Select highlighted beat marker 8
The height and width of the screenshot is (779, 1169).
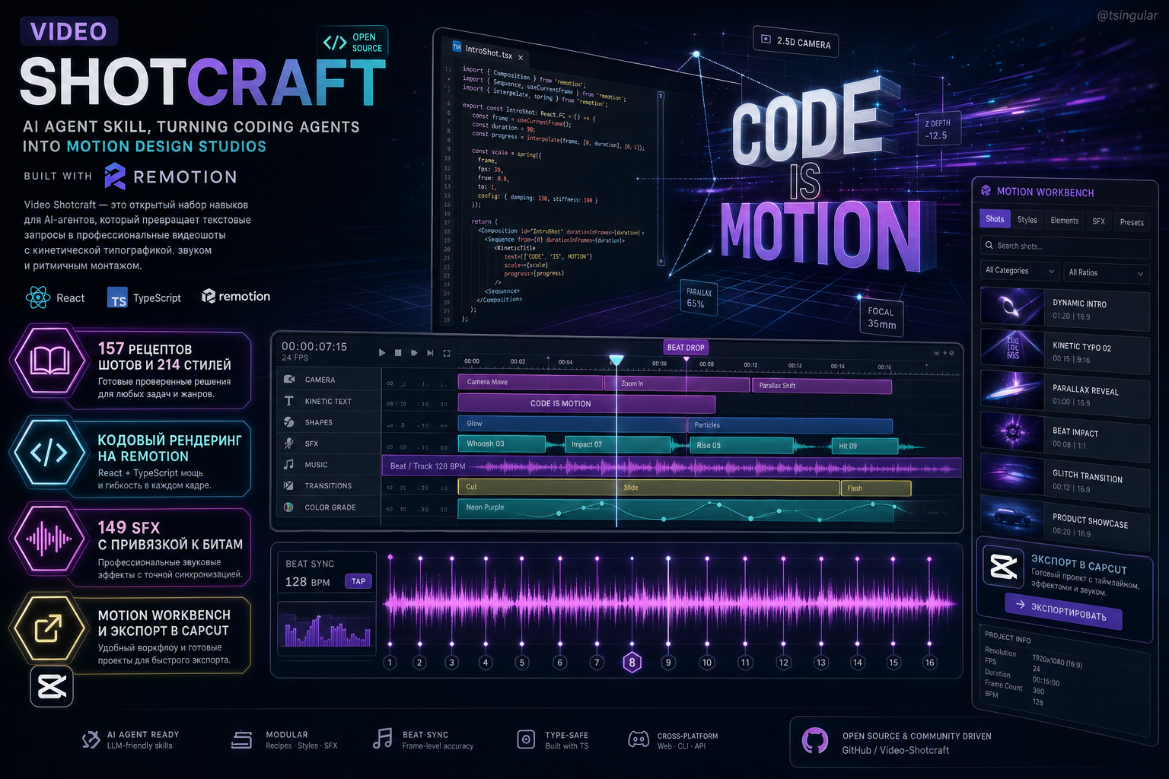(x=632, y=662)
